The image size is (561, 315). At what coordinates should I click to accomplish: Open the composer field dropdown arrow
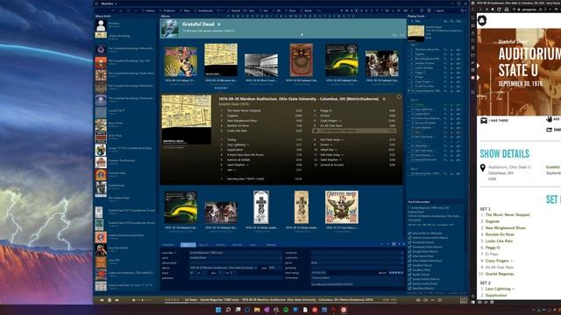401,253
